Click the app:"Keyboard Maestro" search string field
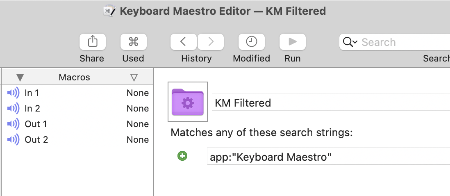 click(329, 156)
